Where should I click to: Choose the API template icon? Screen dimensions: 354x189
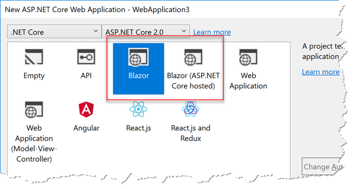(x=86, y=56)
